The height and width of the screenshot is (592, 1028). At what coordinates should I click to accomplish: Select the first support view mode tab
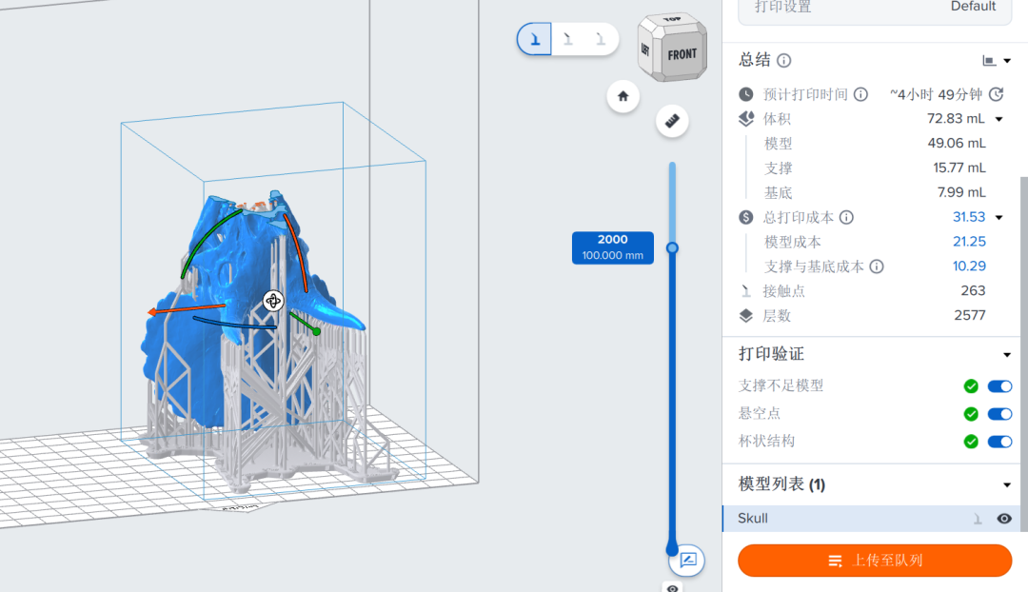point(535,39)
